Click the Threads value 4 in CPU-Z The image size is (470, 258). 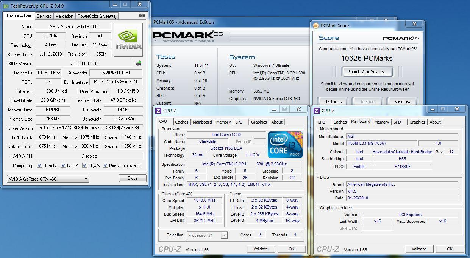(x=295, y=235)
